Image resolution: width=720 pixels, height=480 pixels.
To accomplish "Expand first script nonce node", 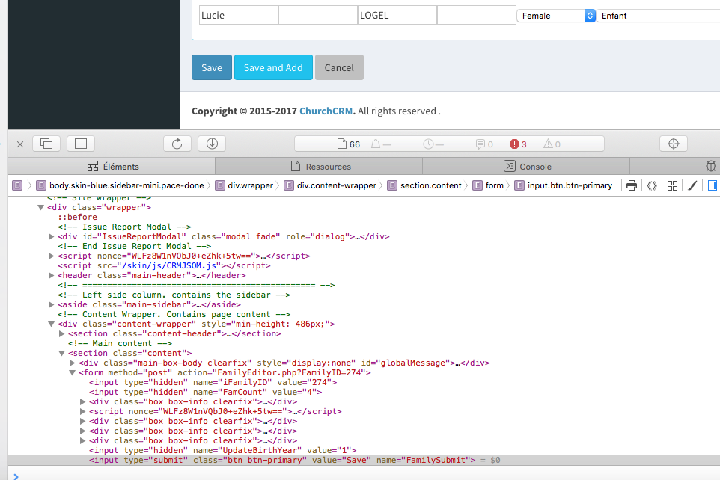I will tap(51, 256).
